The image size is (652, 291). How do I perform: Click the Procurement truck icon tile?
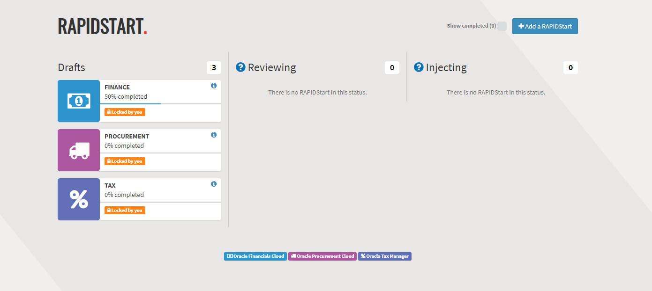79,150
